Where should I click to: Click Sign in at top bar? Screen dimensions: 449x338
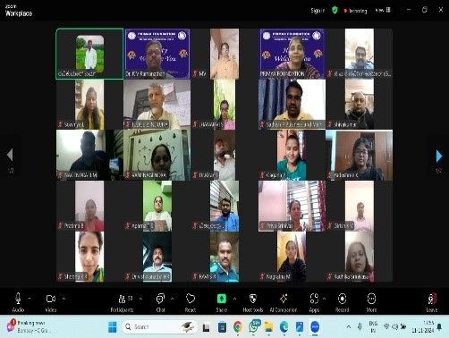click(318, 11)
